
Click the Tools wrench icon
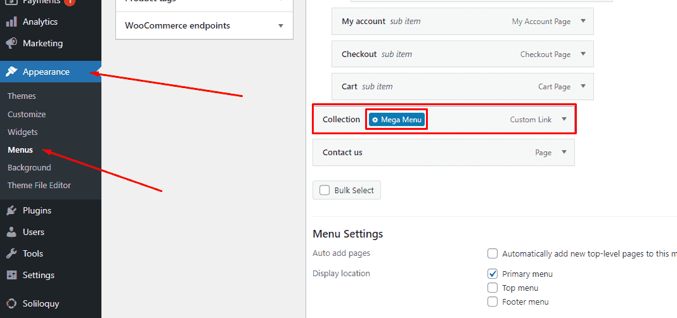pos(11,254)
